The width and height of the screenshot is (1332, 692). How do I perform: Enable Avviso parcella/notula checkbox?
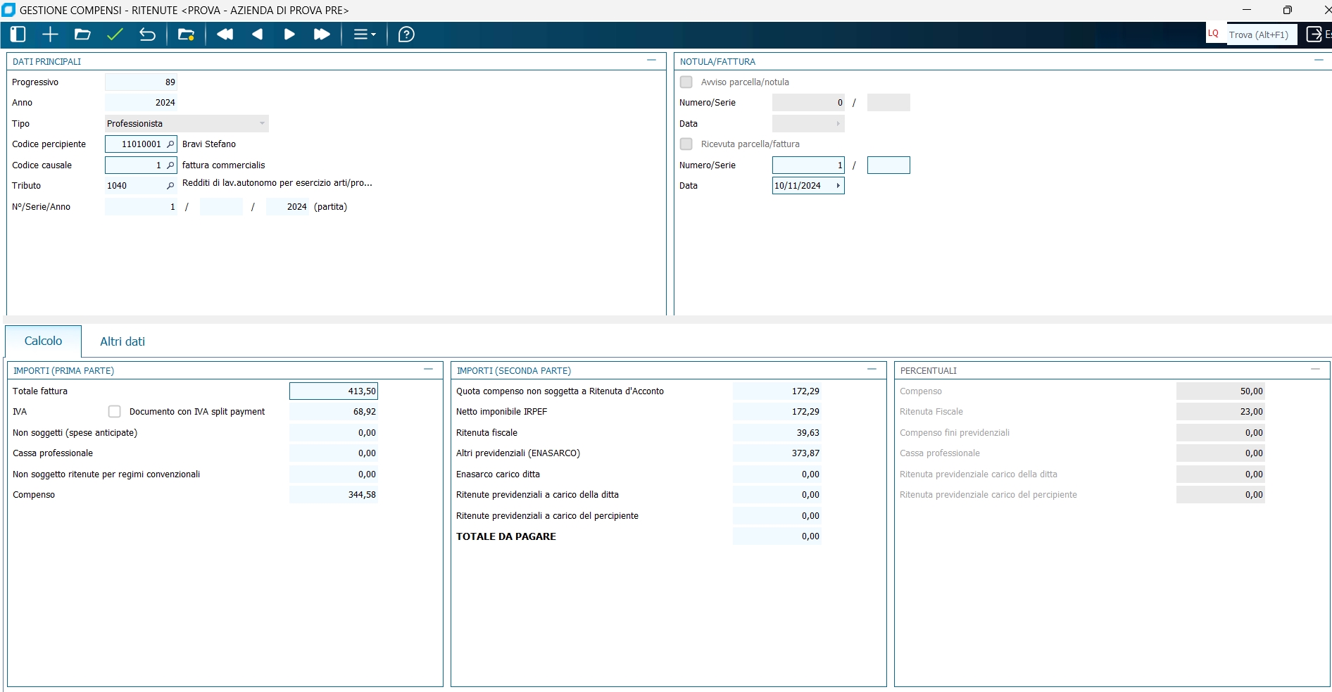pos(686,82)
